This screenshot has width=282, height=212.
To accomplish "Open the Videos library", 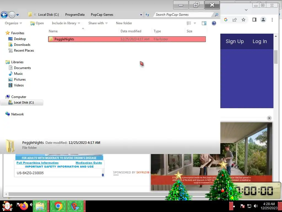I will coord(19,85).
